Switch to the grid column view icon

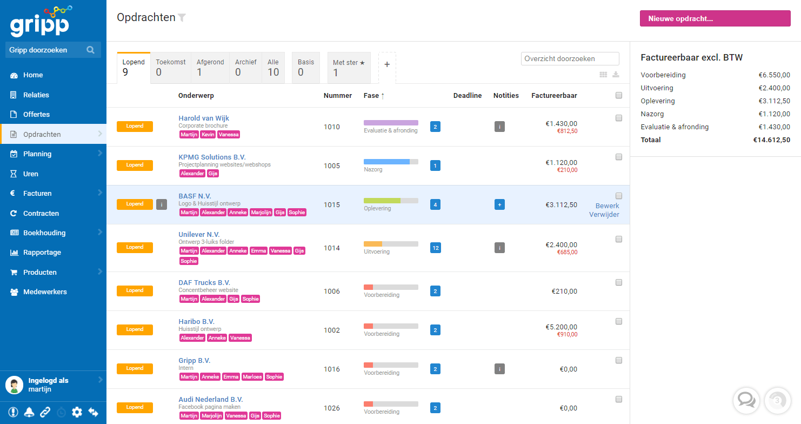pos(603,75)
